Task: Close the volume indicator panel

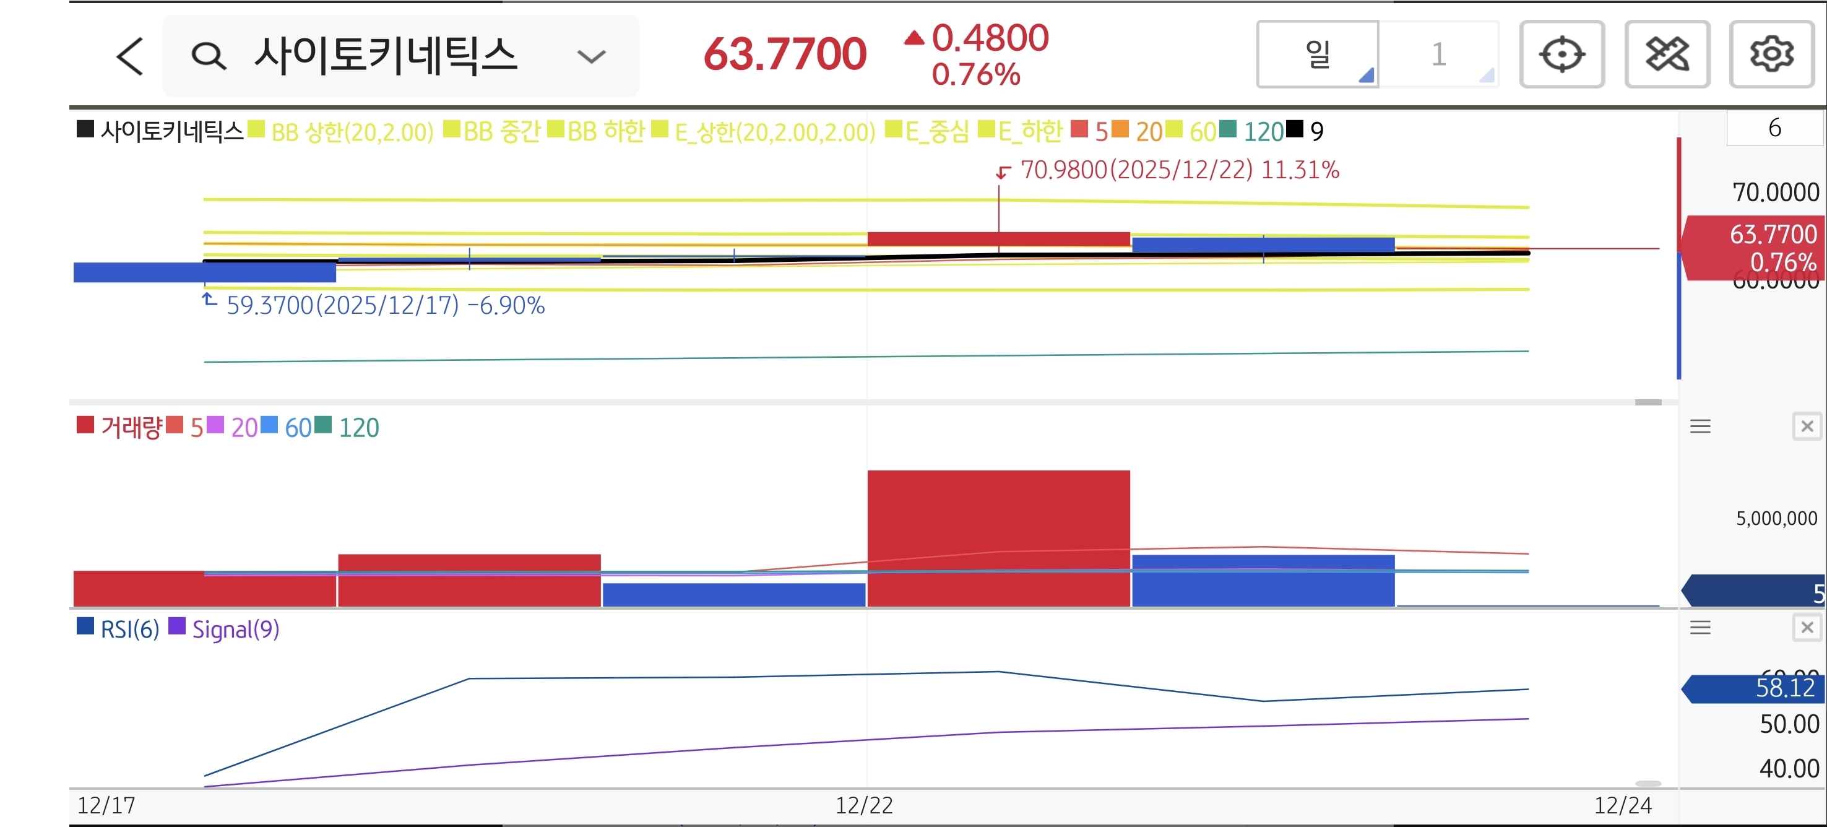Action: point(1807,426)
